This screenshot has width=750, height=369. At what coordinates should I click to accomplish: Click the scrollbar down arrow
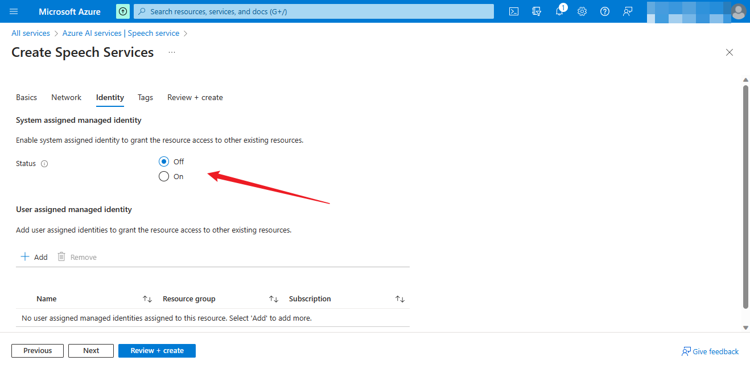click(x=745, y=327)
